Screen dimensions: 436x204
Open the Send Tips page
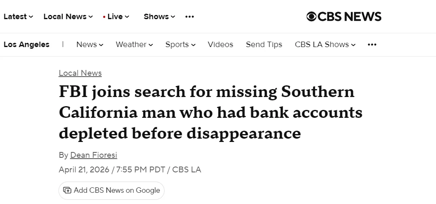pyautogui.click(x=264, y=45)
